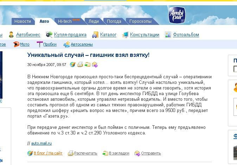Tick the checkbox in the right sidebar
Viewport: 237px width, 165px height.
point(235,69)
